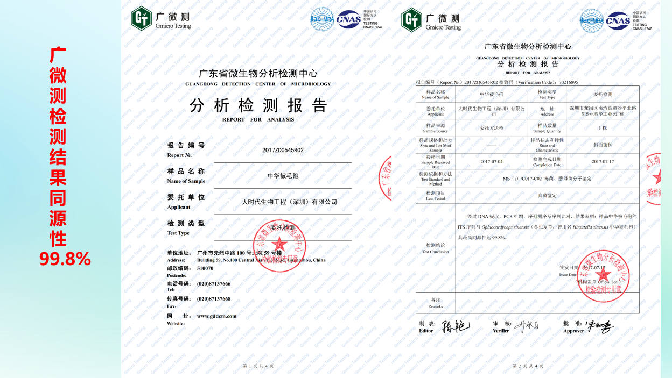
Task: Click the CNAS logo on second page
Action: tap(619, 21)
